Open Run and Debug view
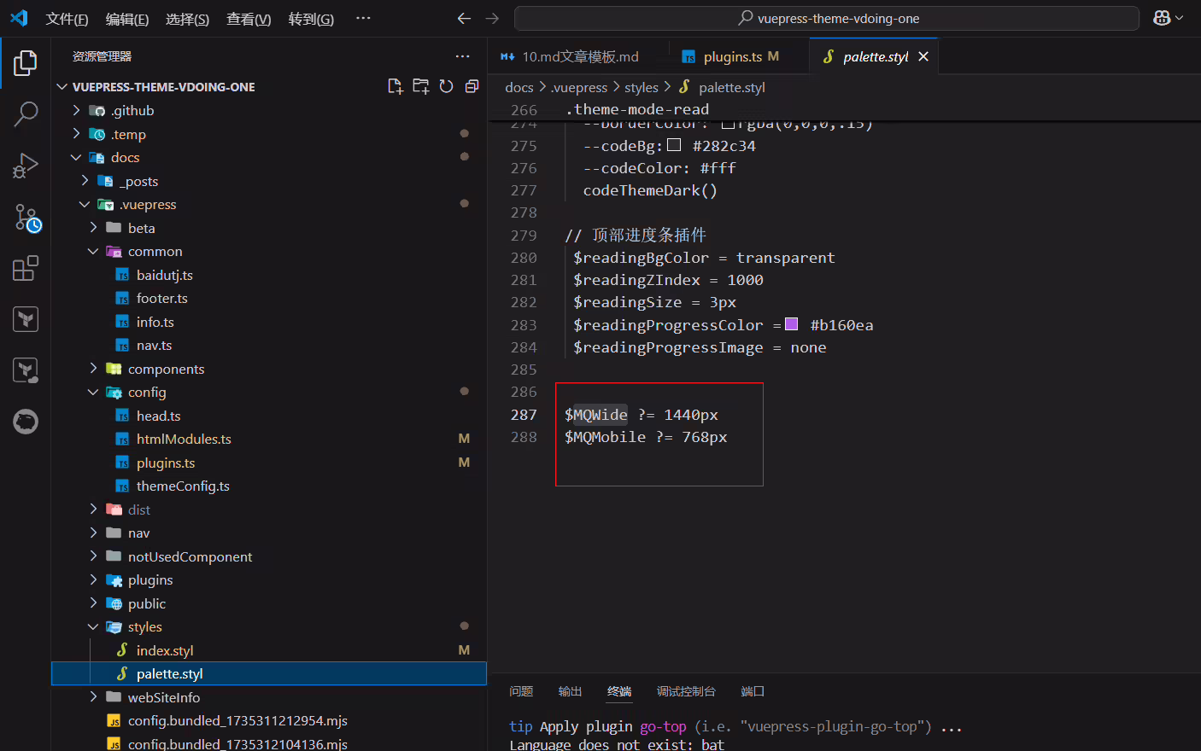1201x751 pixels. point(26,166)
